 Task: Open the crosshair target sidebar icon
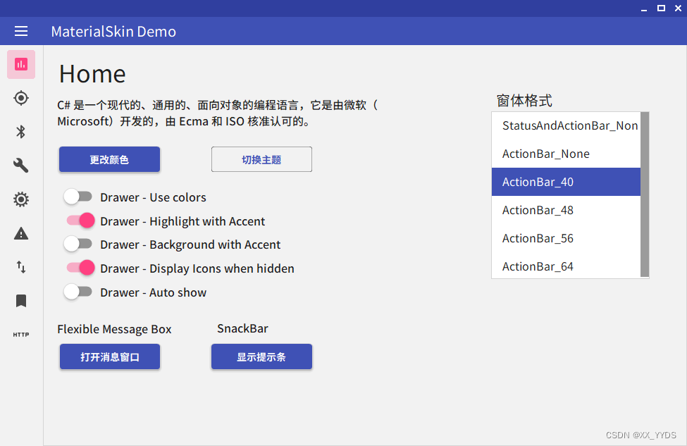tap(21, 98)
